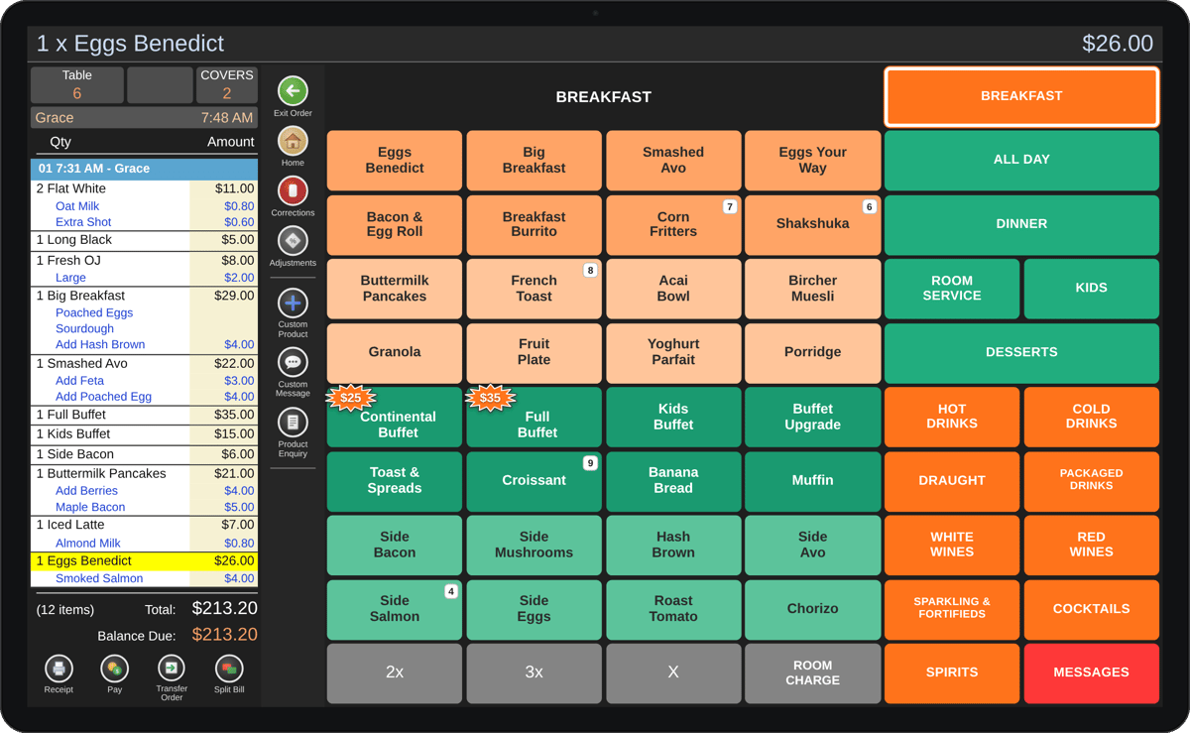The height and width of the screenshot is (733, 1190).
Task: Add a Custom Message
Action: pyautogui.click(x=293, y=362)
